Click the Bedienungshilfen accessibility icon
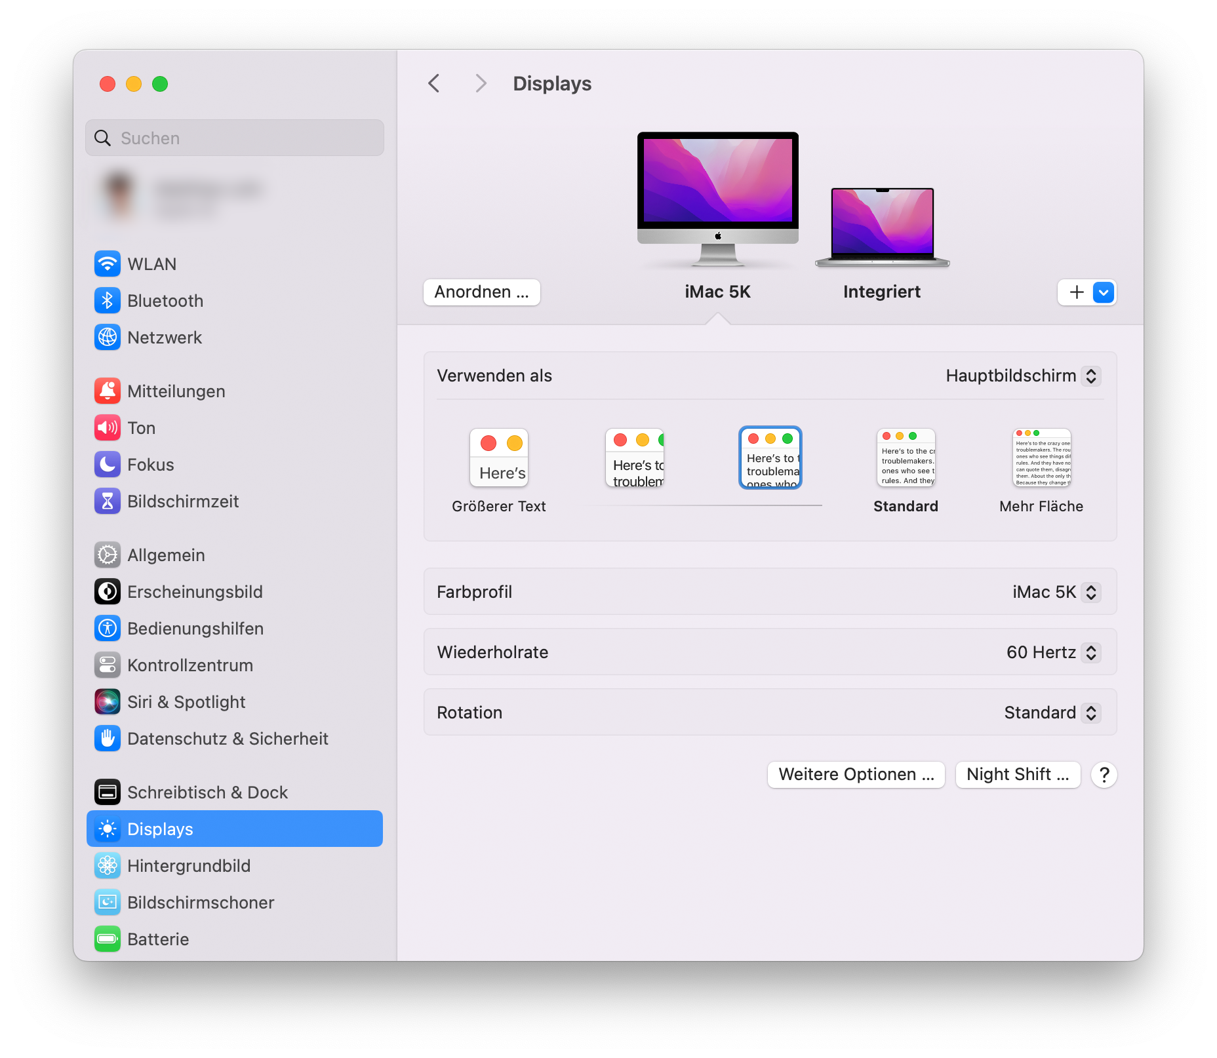This screenshot has height=1058, width=1217. pos(108,629)
